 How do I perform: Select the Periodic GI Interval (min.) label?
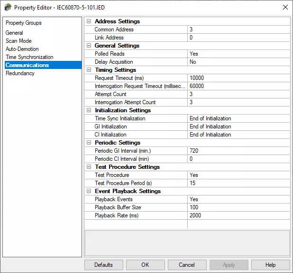point(123,151)
